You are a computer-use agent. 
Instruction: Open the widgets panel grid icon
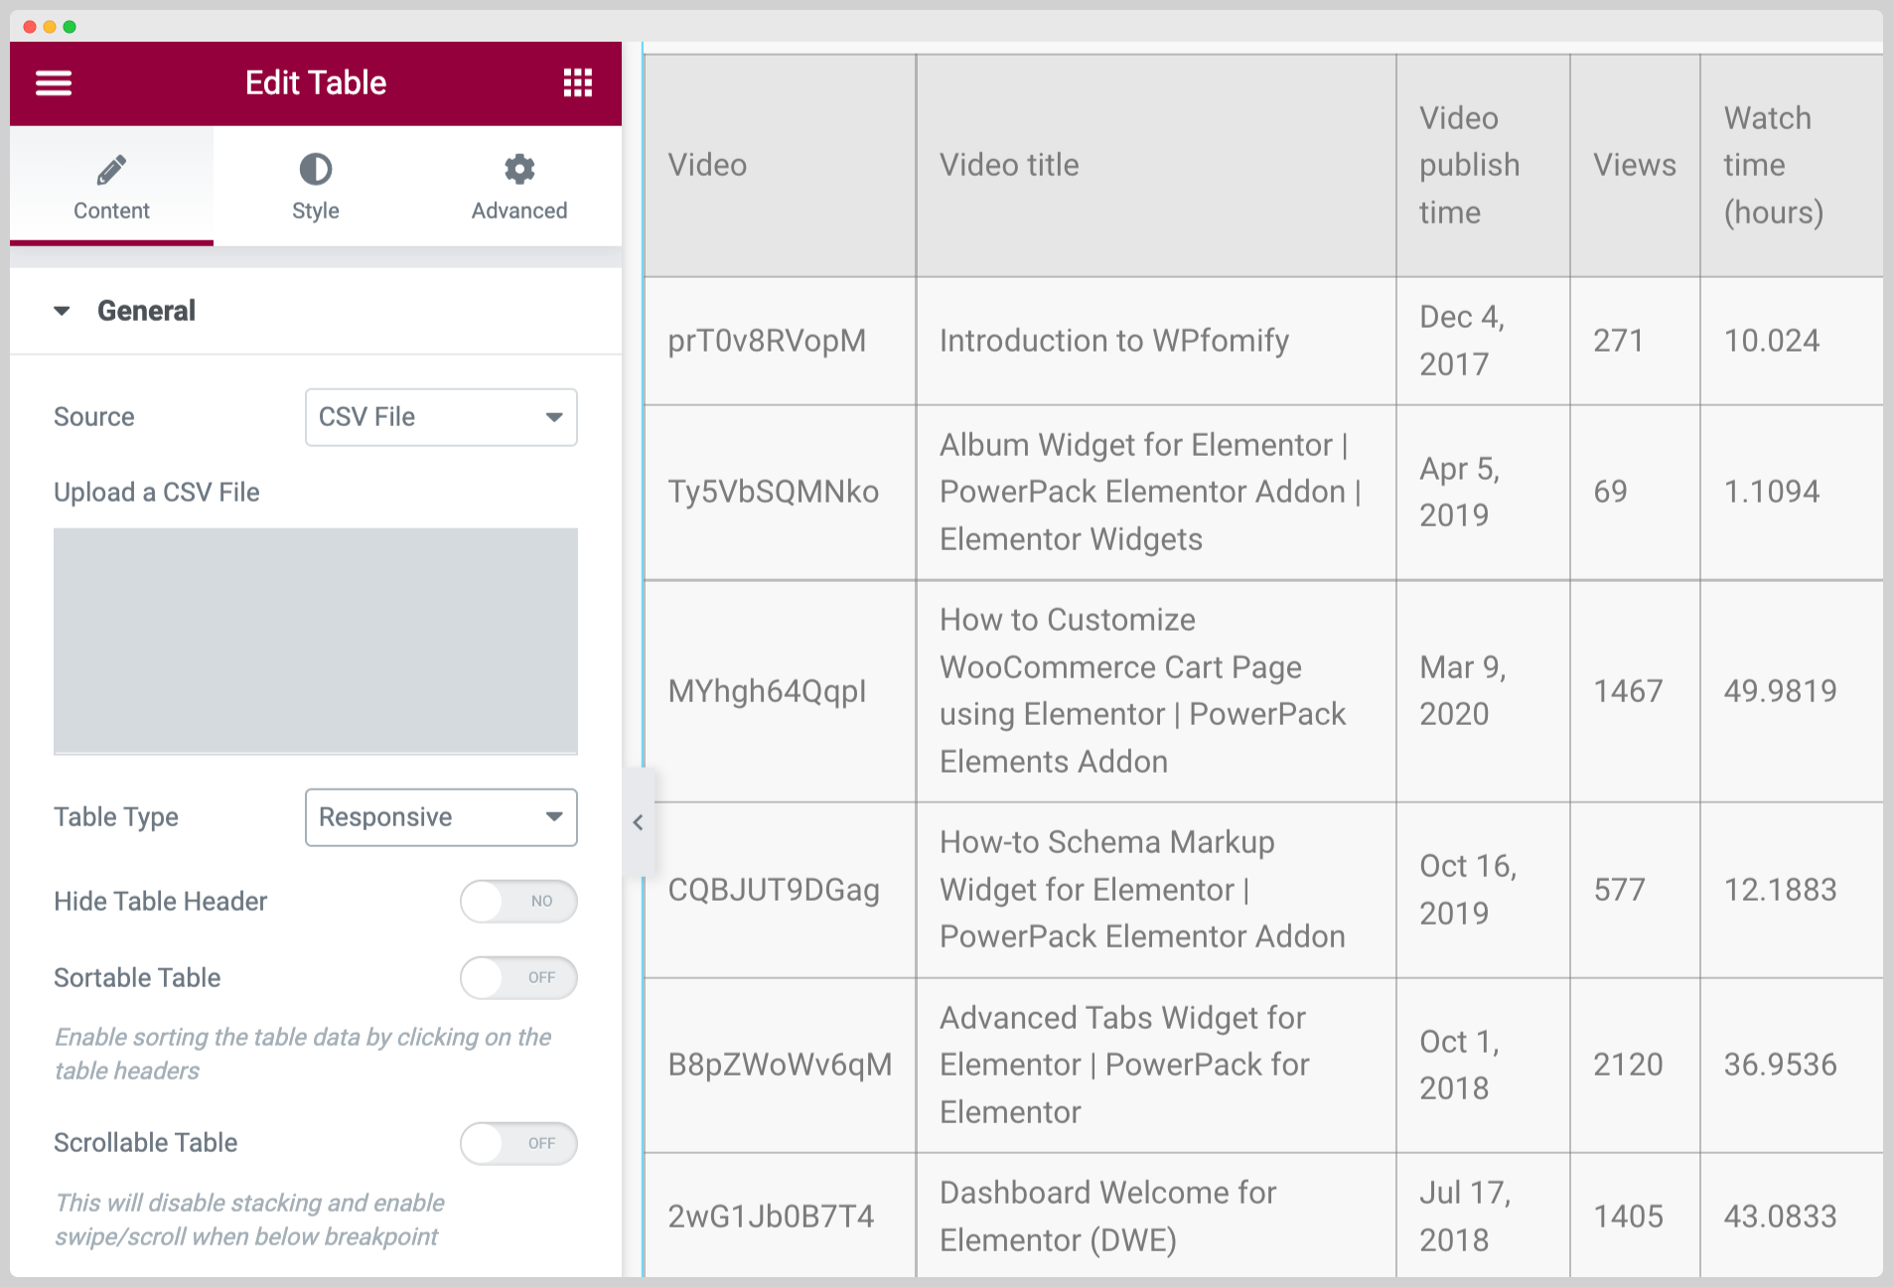coord(577,83)
